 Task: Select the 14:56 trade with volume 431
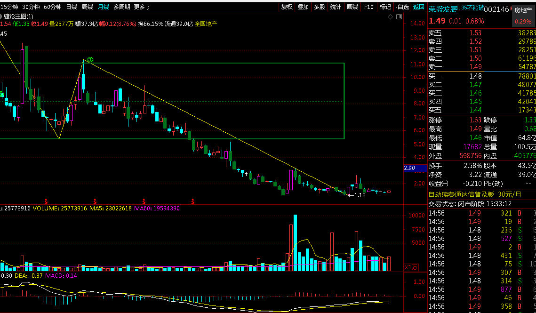[482, 256]
